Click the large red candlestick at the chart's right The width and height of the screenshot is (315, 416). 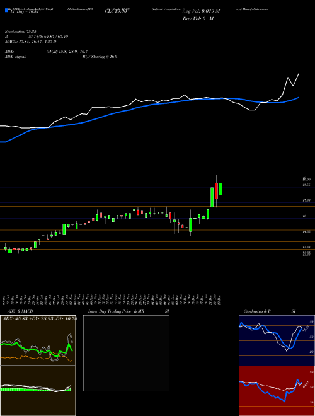click(x=216, y=191)
